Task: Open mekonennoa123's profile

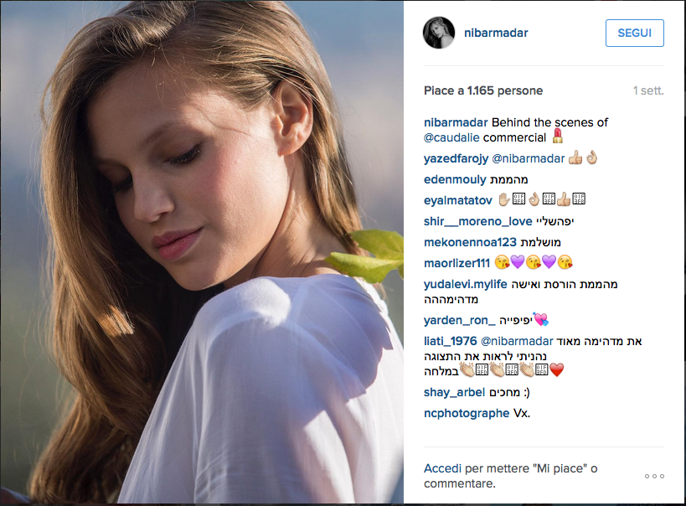Action: (471, 242)
